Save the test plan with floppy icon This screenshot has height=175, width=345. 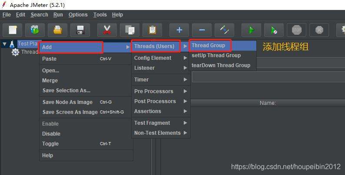coord(80,30)
